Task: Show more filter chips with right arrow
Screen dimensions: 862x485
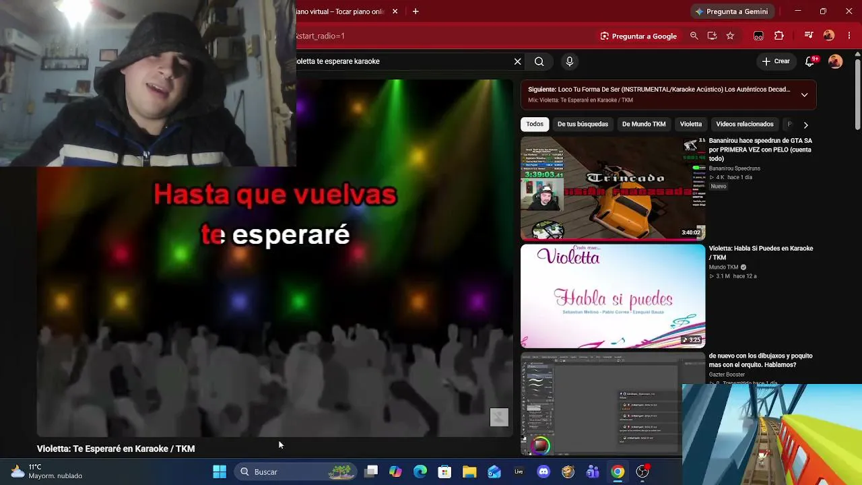Action: tap(805, 125)
